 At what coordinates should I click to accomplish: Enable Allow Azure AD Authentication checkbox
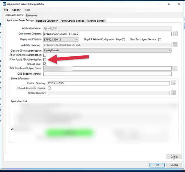coord(45,60)
